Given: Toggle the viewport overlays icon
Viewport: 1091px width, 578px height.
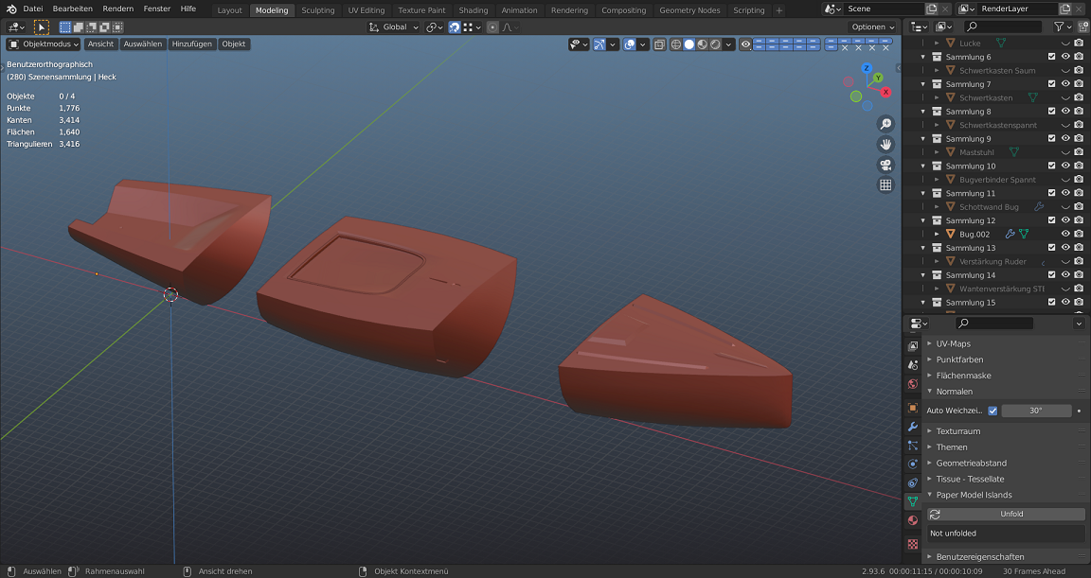Looking at the screenshot, I should click(630, 44).
